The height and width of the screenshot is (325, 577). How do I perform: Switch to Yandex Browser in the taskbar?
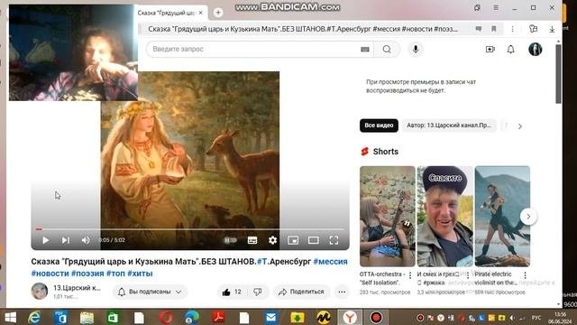[x=350, y=317]
